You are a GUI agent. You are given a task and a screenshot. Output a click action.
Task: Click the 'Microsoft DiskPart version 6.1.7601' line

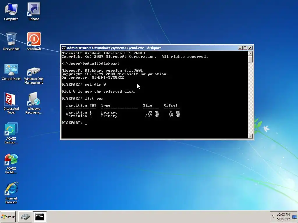102,71
